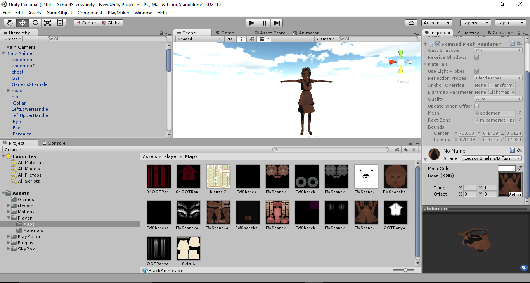
Task: Select the Rect Transform tool
Action: pos(60,23)
